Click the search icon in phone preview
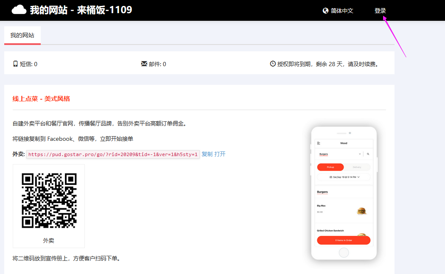 pos(368,154)
